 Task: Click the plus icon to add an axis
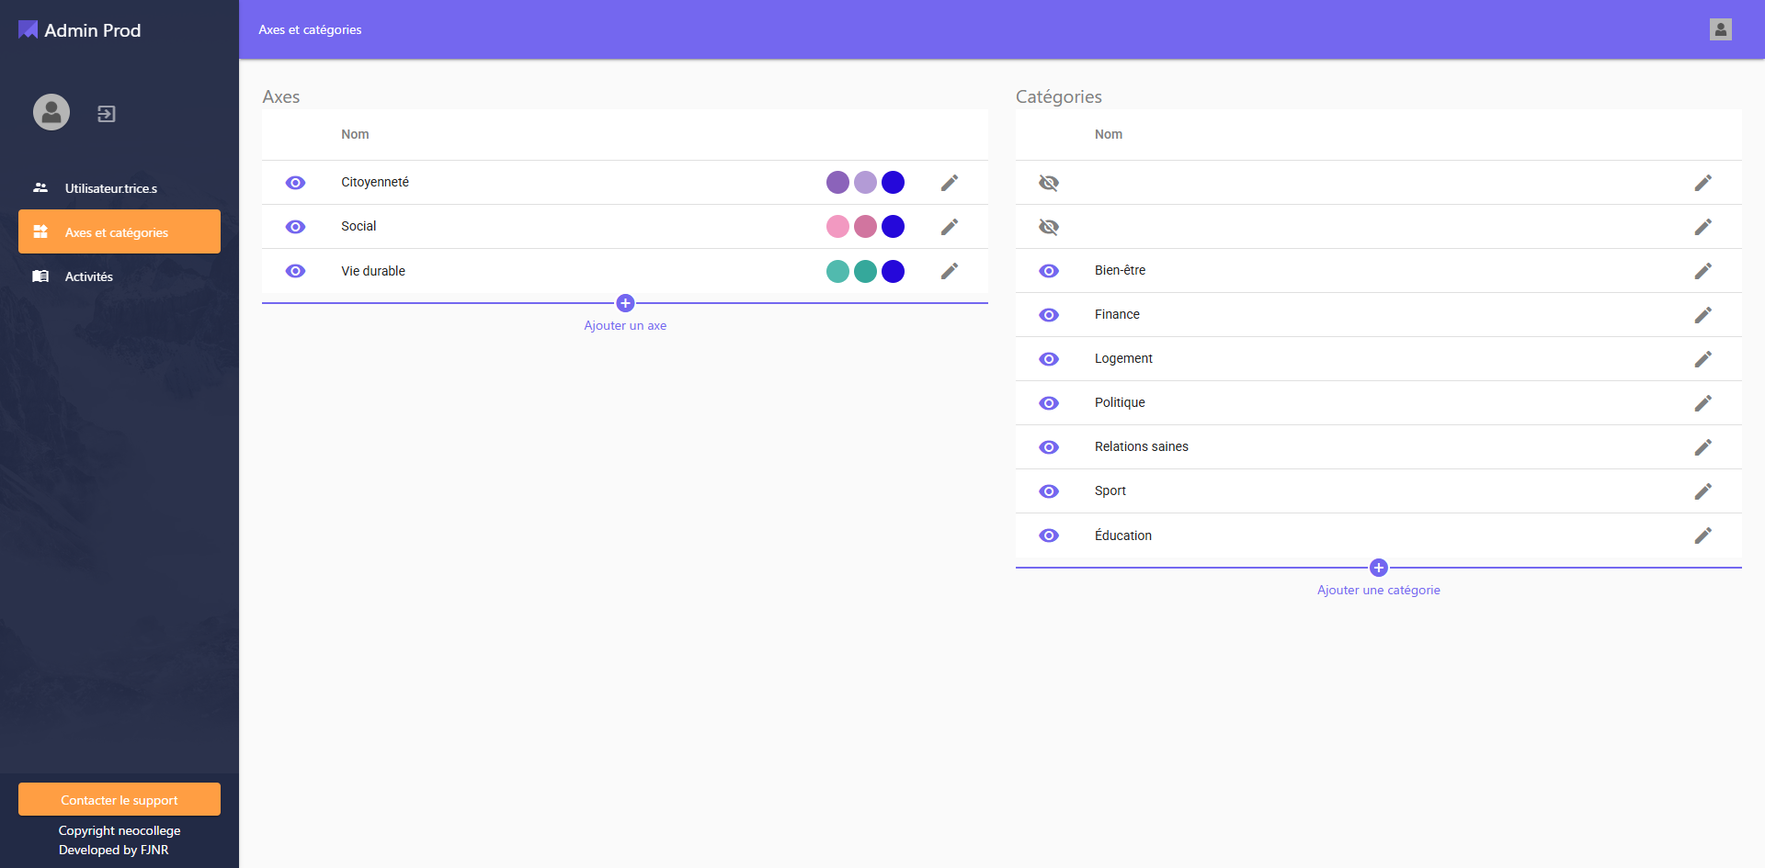[x=625, y=303]
